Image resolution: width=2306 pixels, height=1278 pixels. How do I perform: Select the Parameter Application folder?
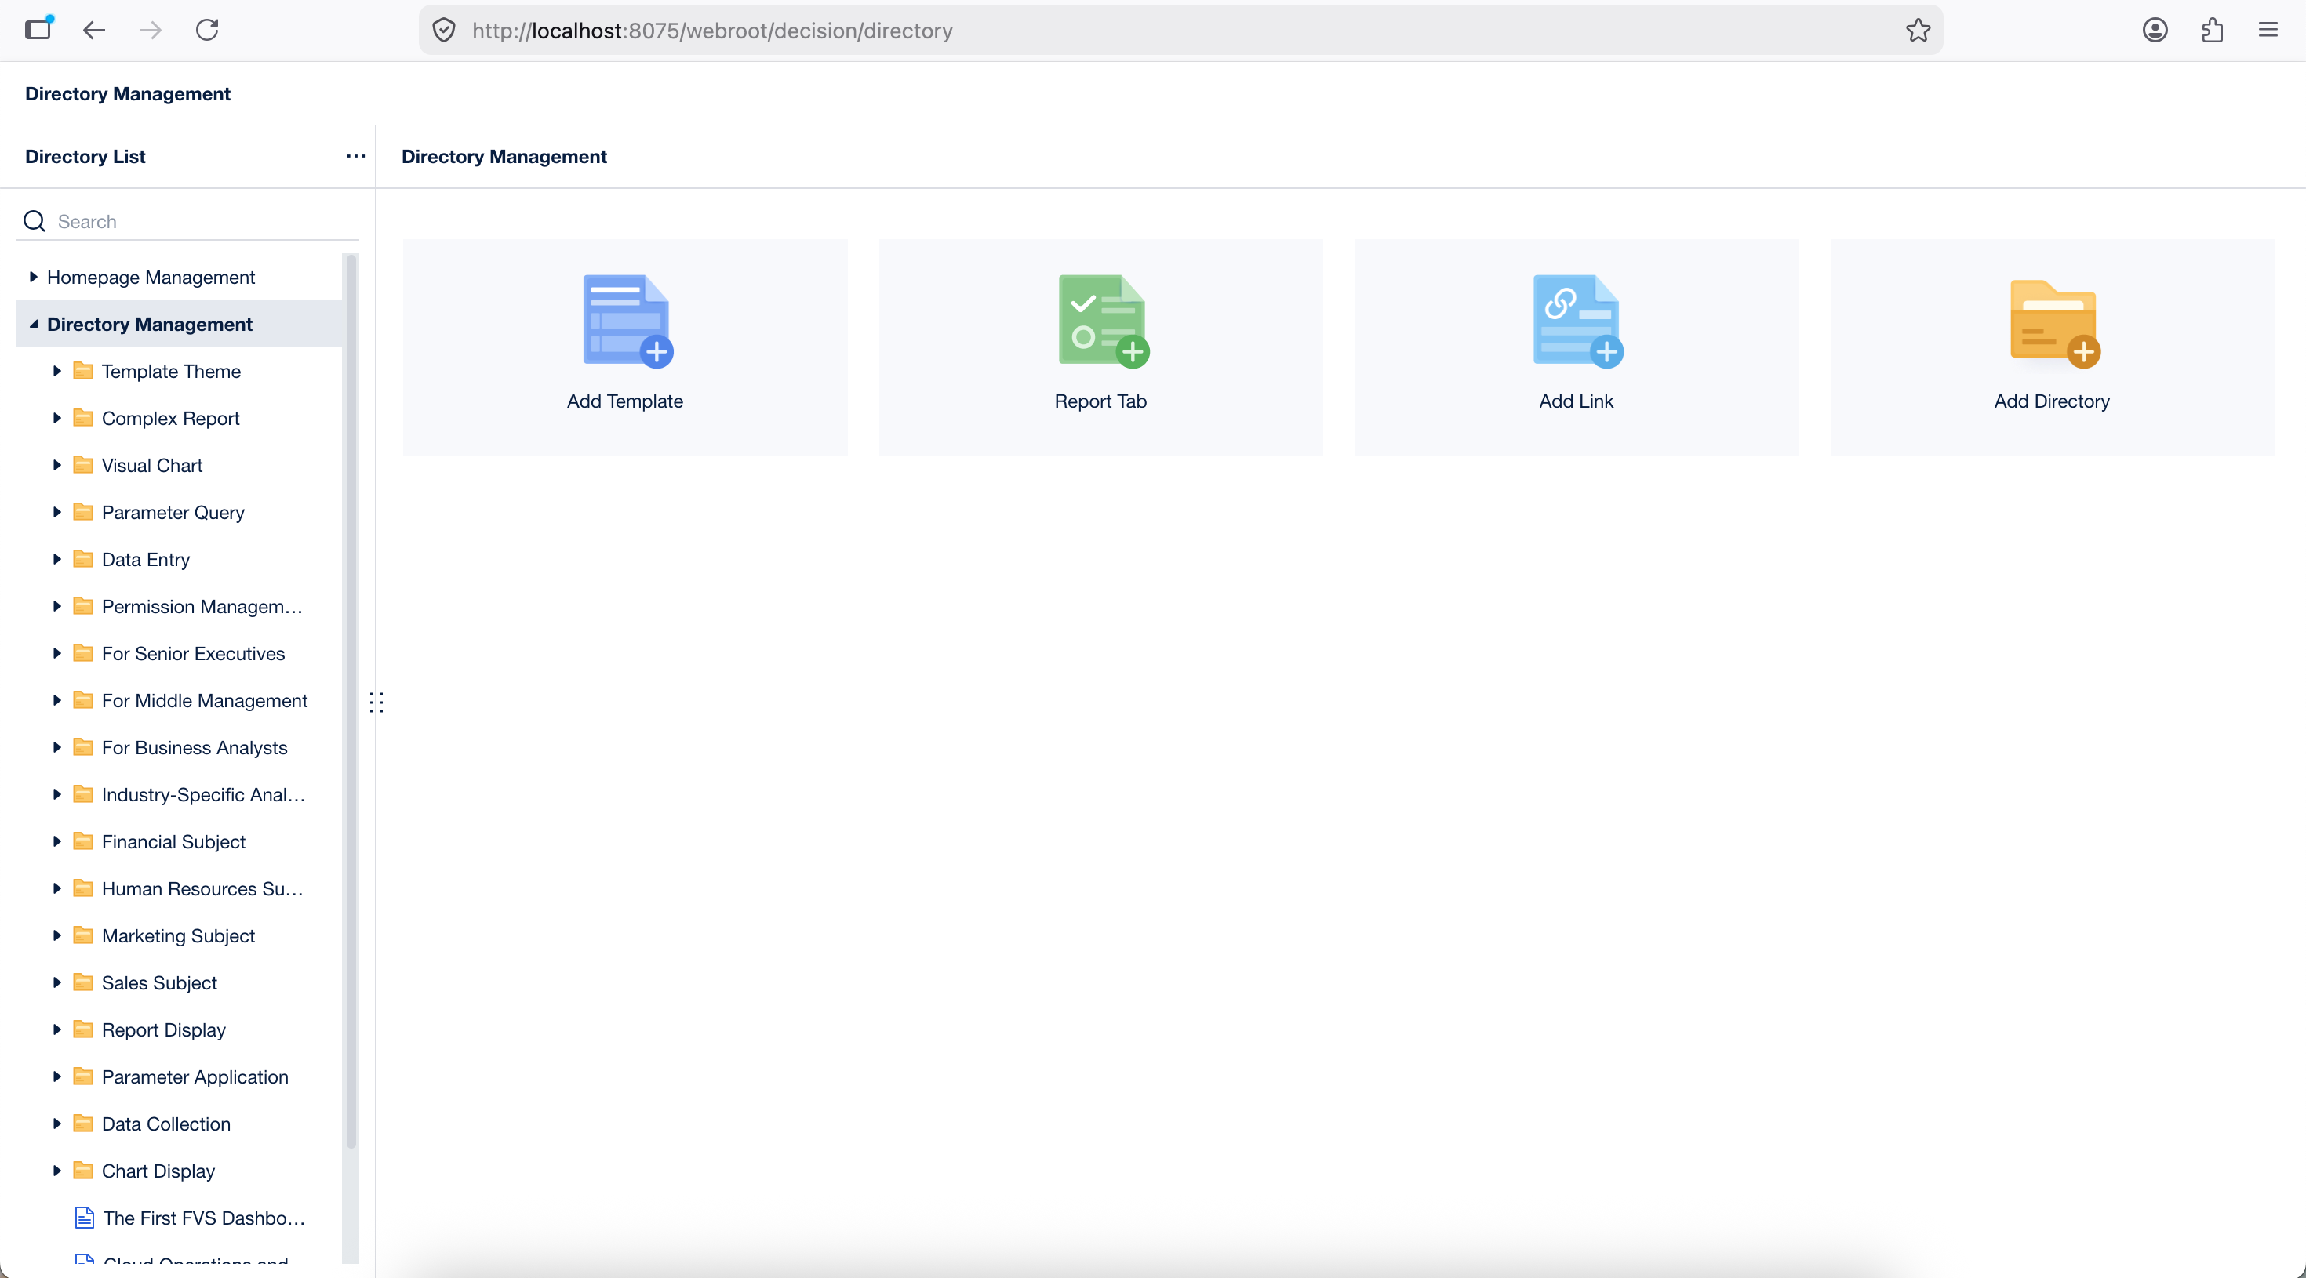point(179,1076)
